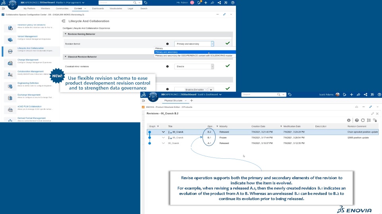Switch to Vocabularies tab

[x=116, y=8]
